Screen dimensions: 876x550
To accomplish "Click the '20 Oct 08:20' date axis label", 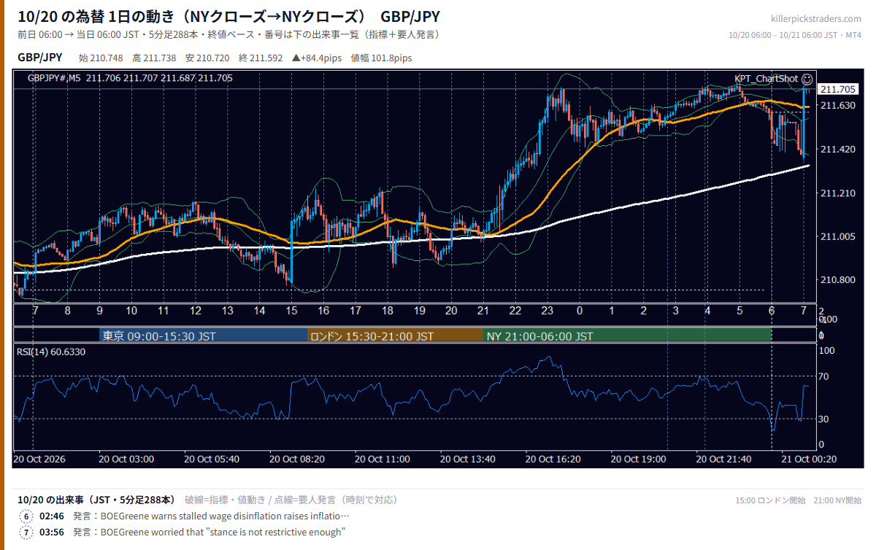I will pos(297,460).
